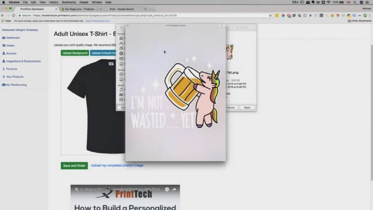The width and height of the screenshot is (373, 210).
Task: Open the People menu
Action: [x=84, y=2]
